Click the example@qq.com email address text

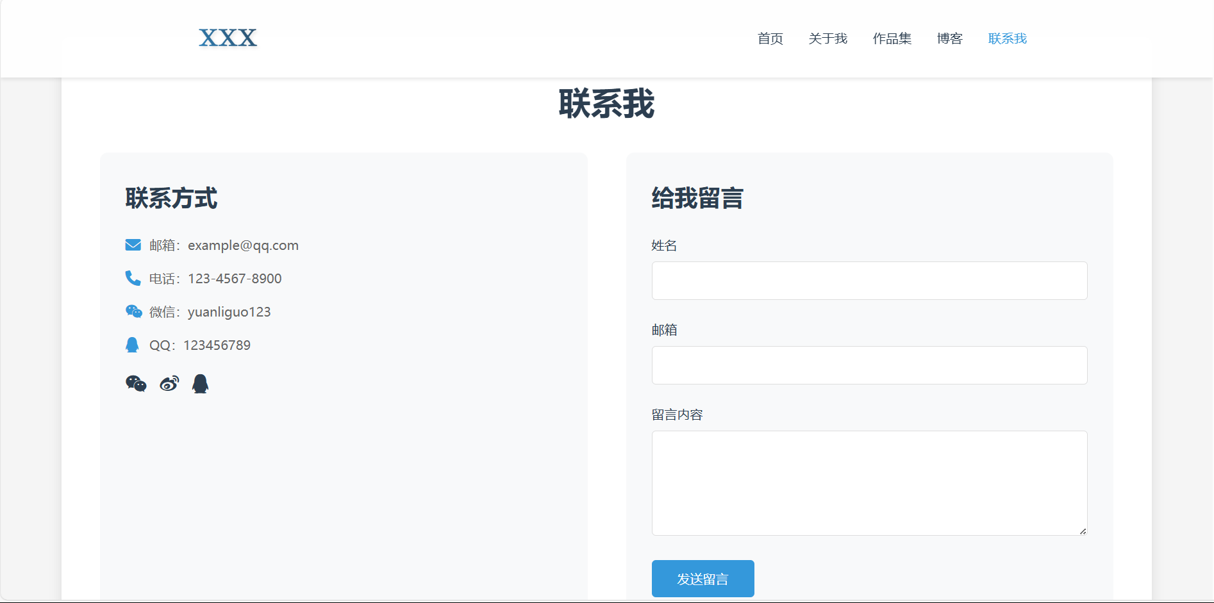tap(243, 245)
